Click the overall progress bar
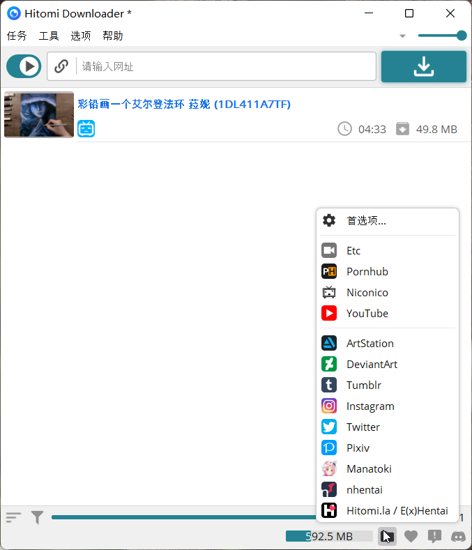Image resolution: width=472 pixels, height=550 pixels. (x=184, y=517)
